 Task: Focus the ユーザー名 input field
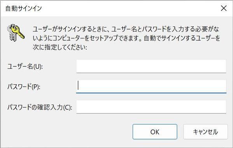(x=151, y=66)
